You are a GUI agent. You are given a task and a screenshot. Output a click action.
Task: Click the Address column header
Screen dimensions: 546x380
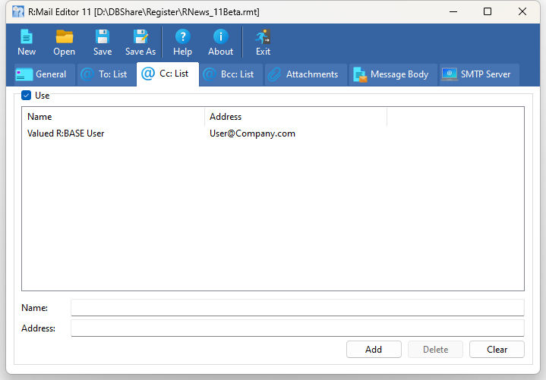click(295, 117)
